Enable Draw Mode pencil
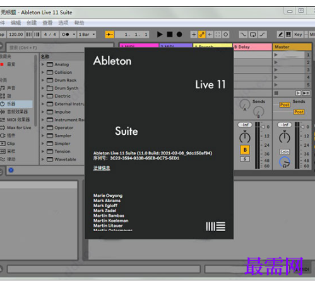The height and width of the screenshot is (286, 315). 280,35
